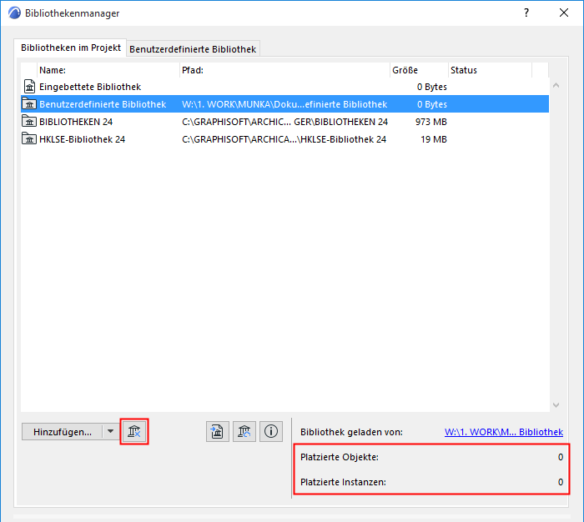Click the path W:\1. WORK\MUNKA\Doku...efinierte Bibliothek
Viewport: 584px width, 522px height.
point(284,104)
